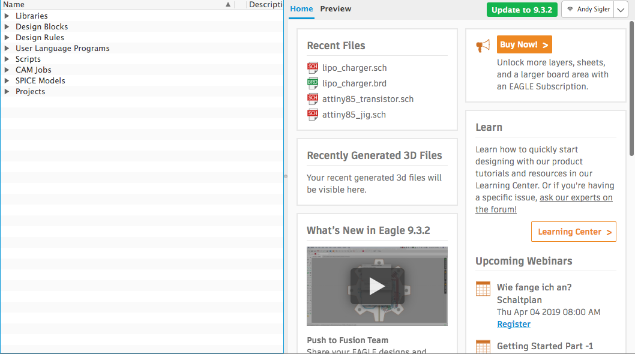This screenshot has height=354, width=635.
Task: Expand the SPICE Models tree node
Action: pyautogui.click(x=7, y=80)
